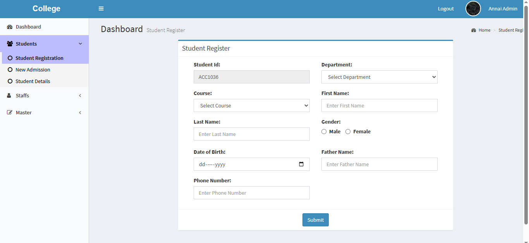Select the Male gender radio button
The height and width of the screenshot is (243, 529).
click(324, 132)
